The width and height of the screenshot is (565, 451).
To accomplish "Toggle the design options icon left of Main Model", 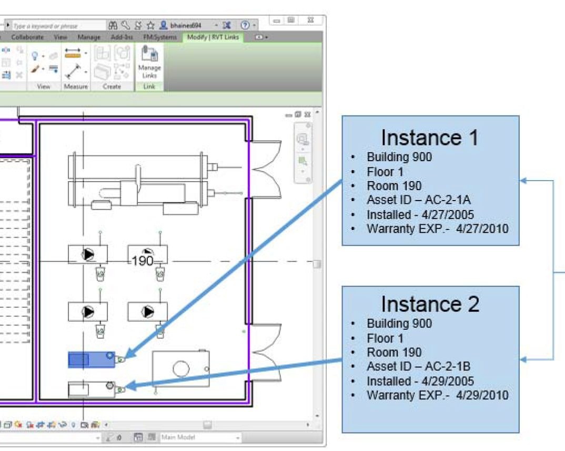I will coord(152,437).
